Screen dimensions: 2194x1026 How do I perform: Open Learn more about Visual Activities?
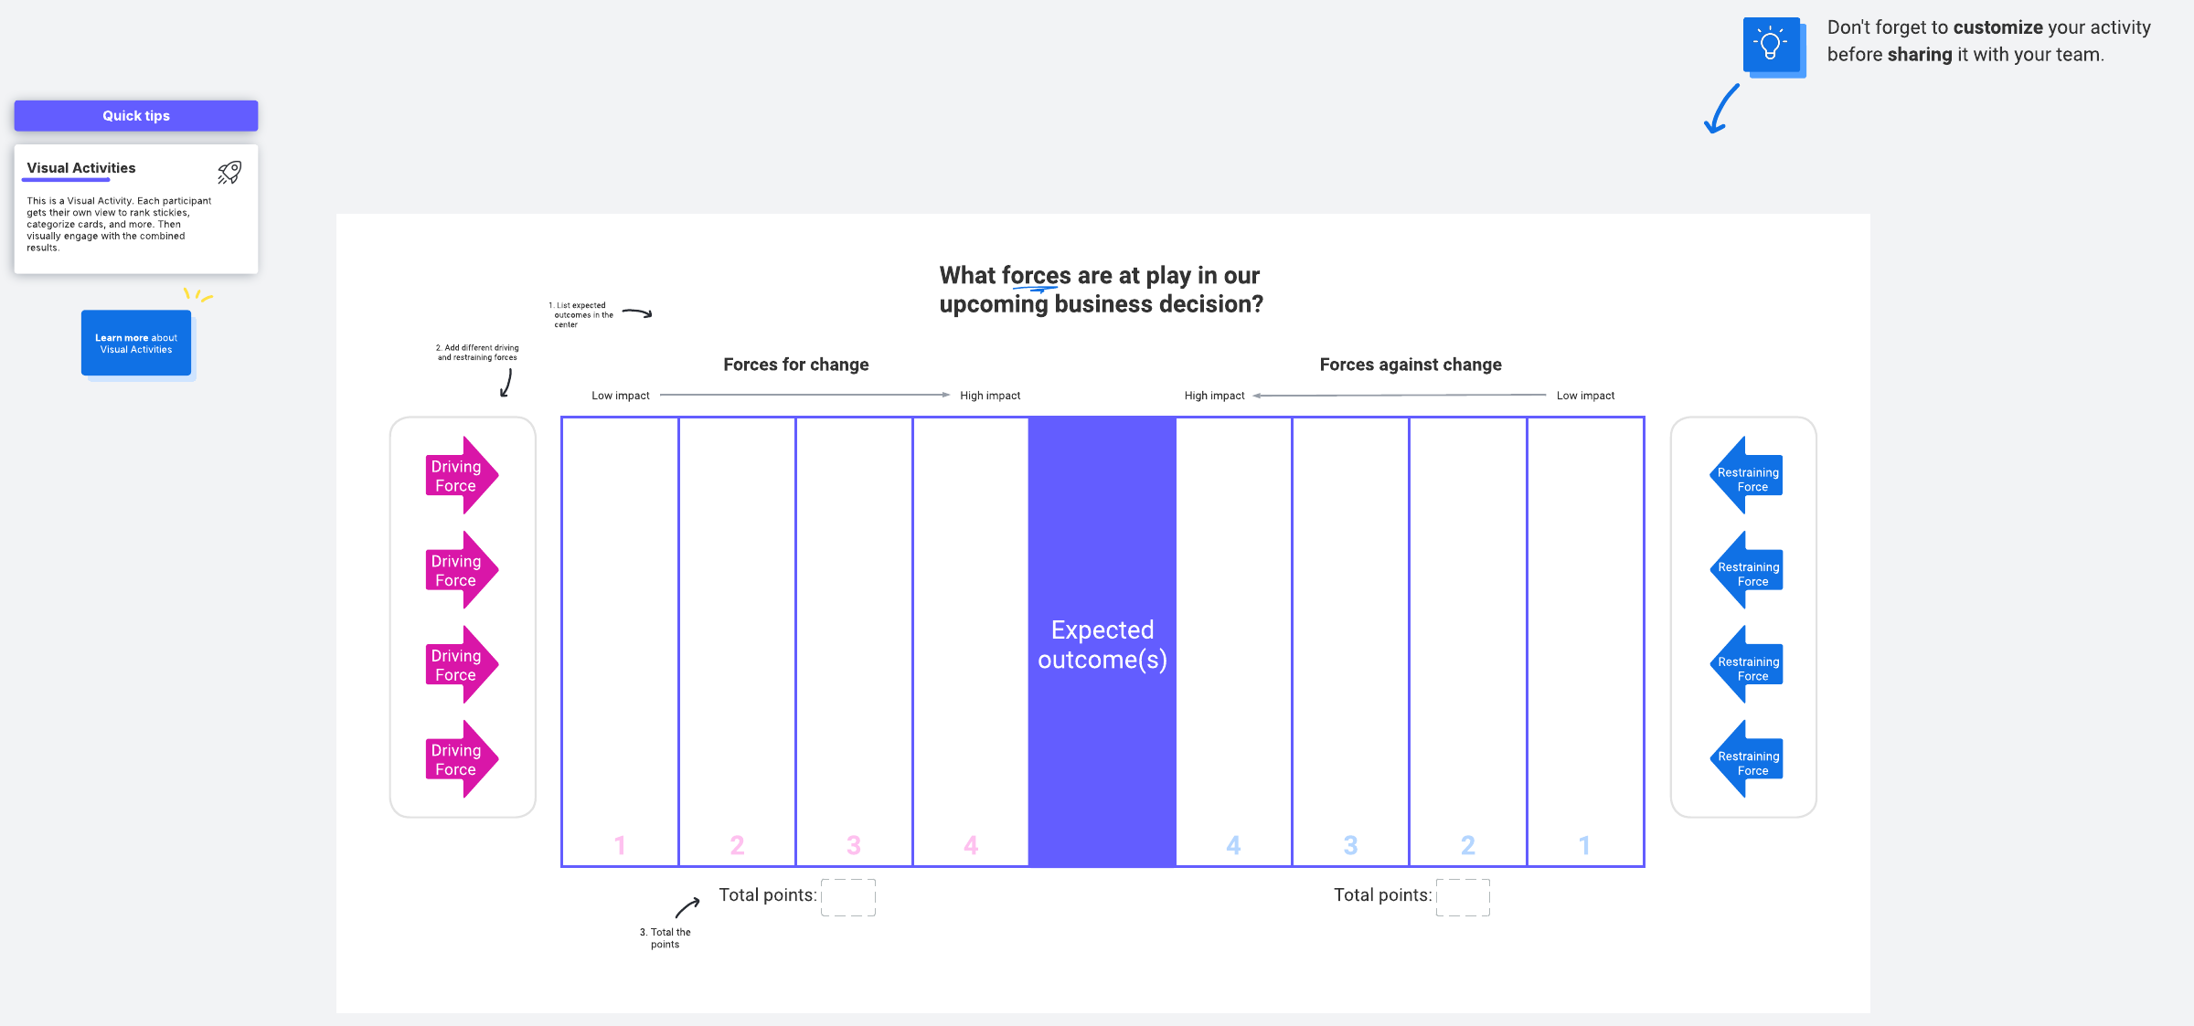click(136, 344)
